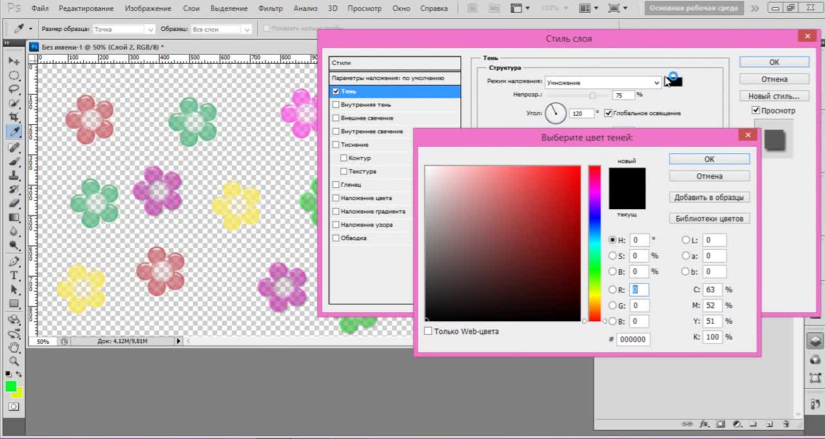Choose the Crop tool

coord(14,117)
